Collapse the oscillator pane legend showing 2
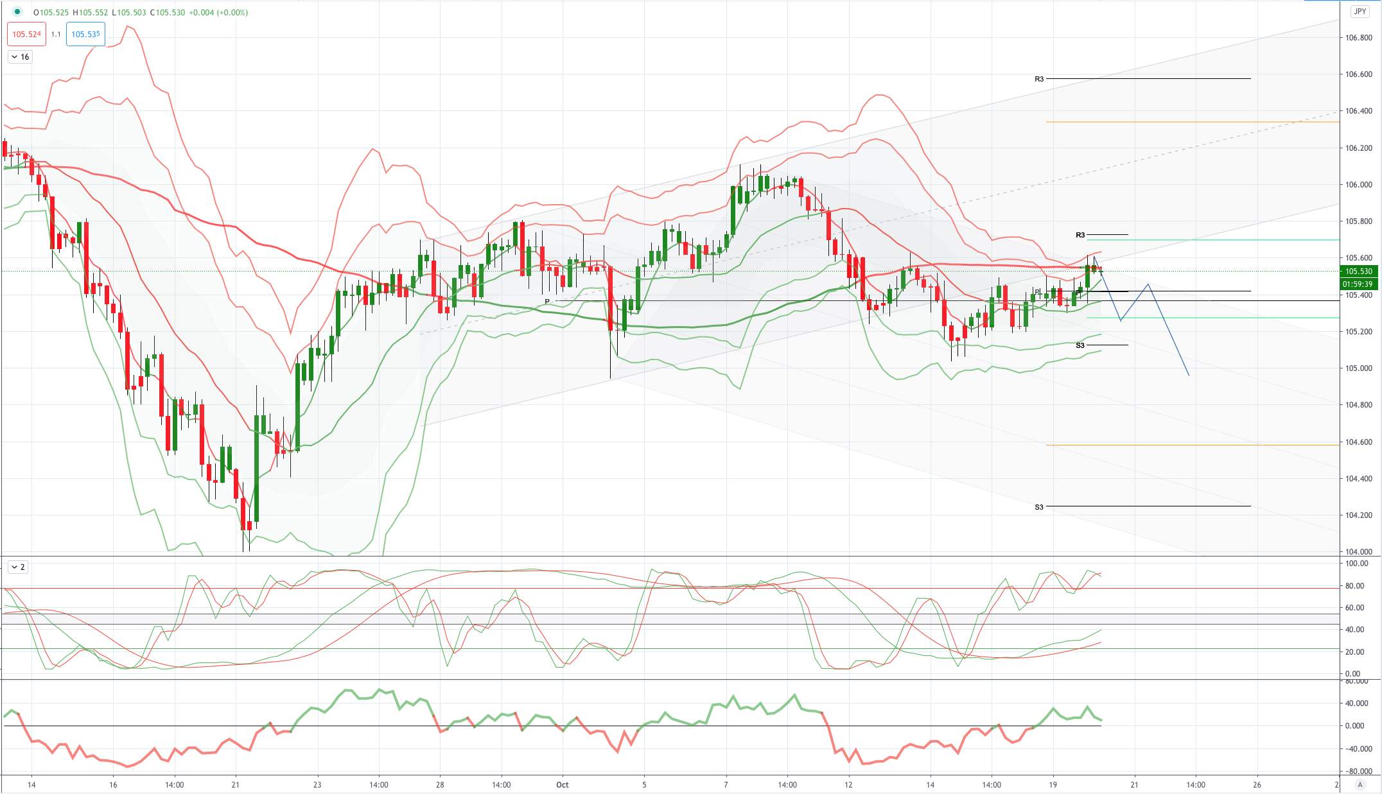The width and height of the screenshot is (1382, 794). pos(18,567)
